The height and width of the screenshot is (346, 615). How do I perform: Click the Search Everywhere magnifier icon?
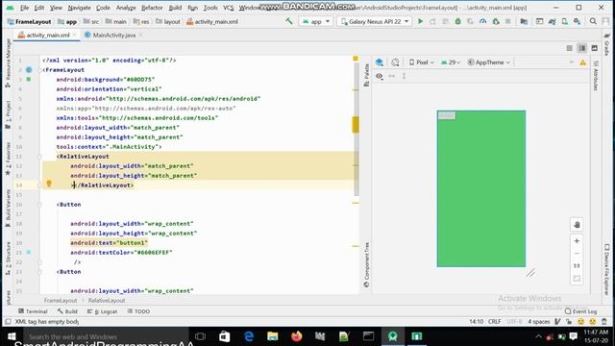pyautogui.click(x=593, y=21)
